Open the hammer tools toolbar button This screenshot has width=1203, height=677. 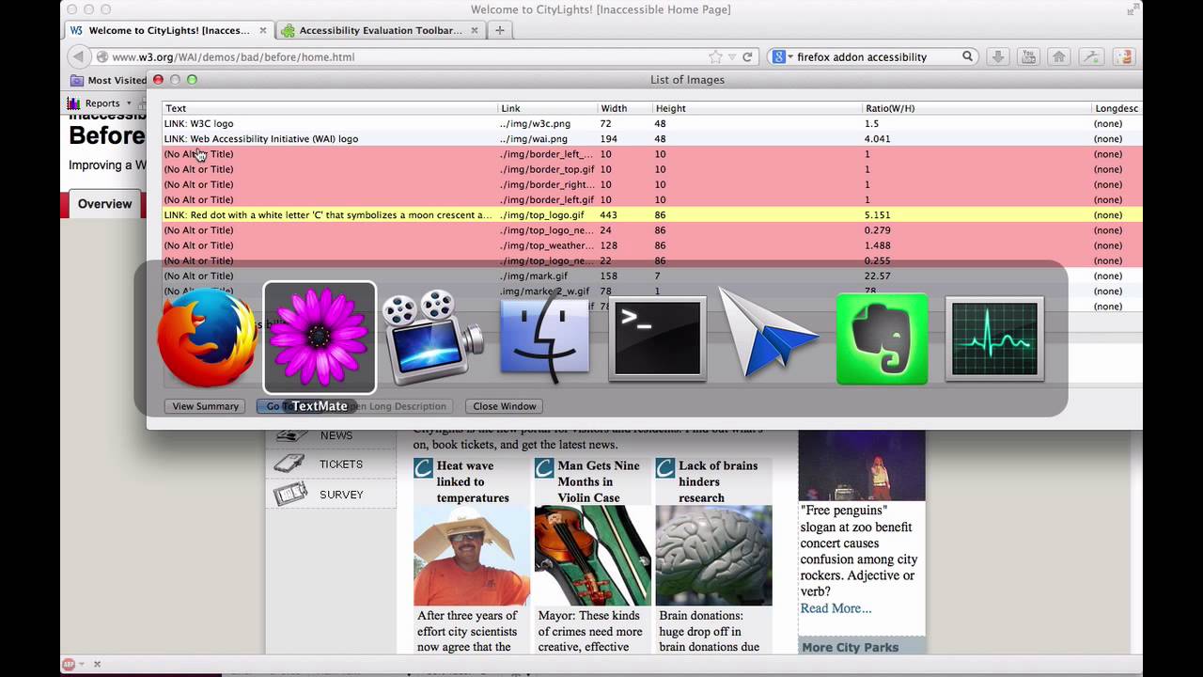pos(1091,56)
